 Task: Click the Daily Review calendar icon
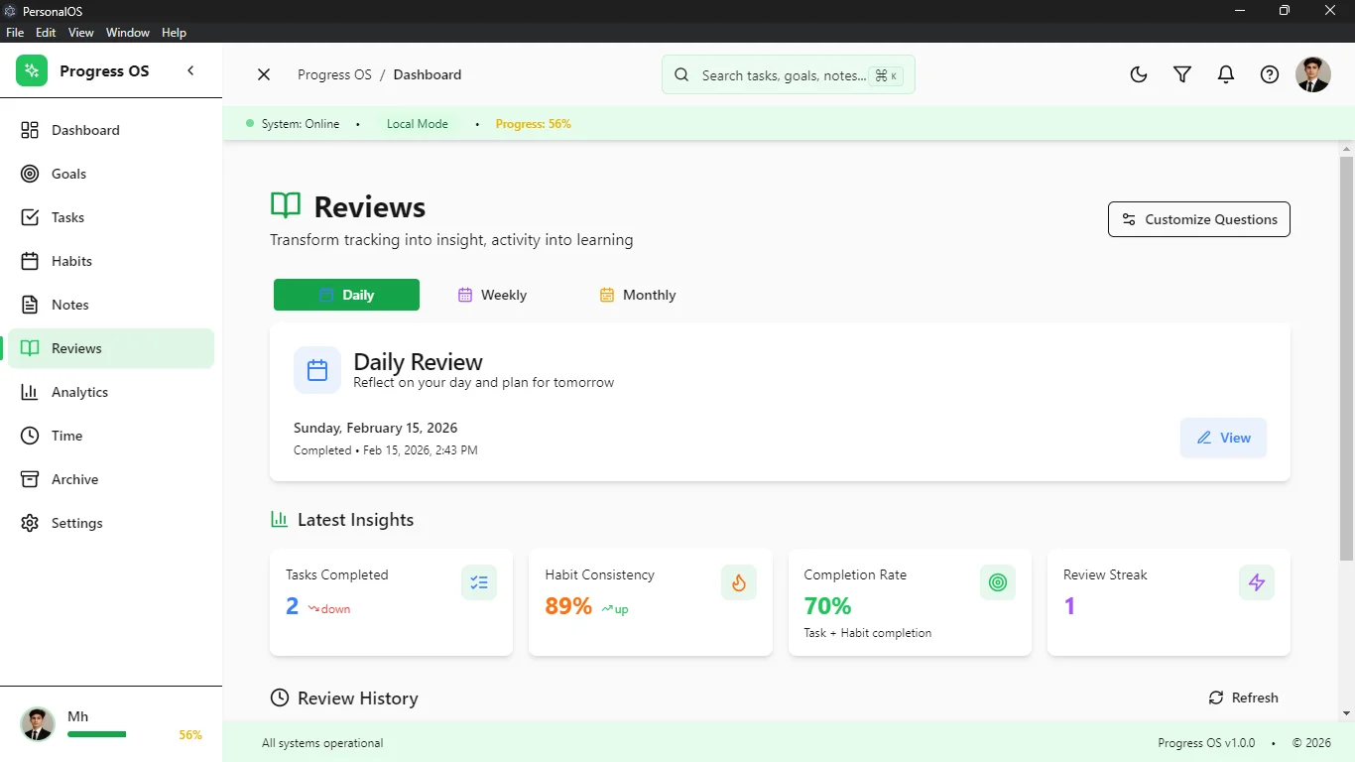click(317, 370)
